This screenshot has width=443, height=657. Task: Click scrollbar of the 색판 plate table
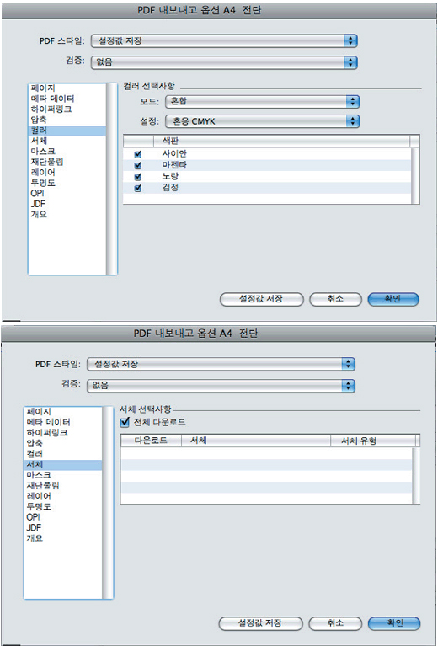point(415,175)
